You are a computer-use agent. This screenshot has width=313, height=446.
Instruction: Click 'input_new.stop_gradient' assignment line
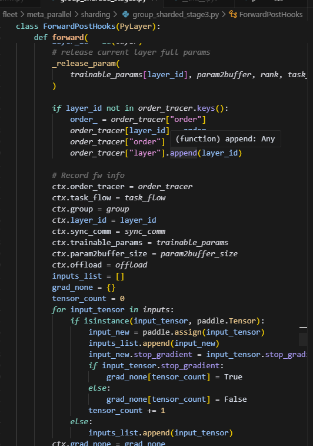[x=198, y=355]
